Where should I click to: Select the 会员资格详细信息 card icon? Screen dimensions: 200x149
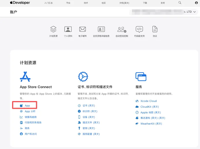(101, 29)
